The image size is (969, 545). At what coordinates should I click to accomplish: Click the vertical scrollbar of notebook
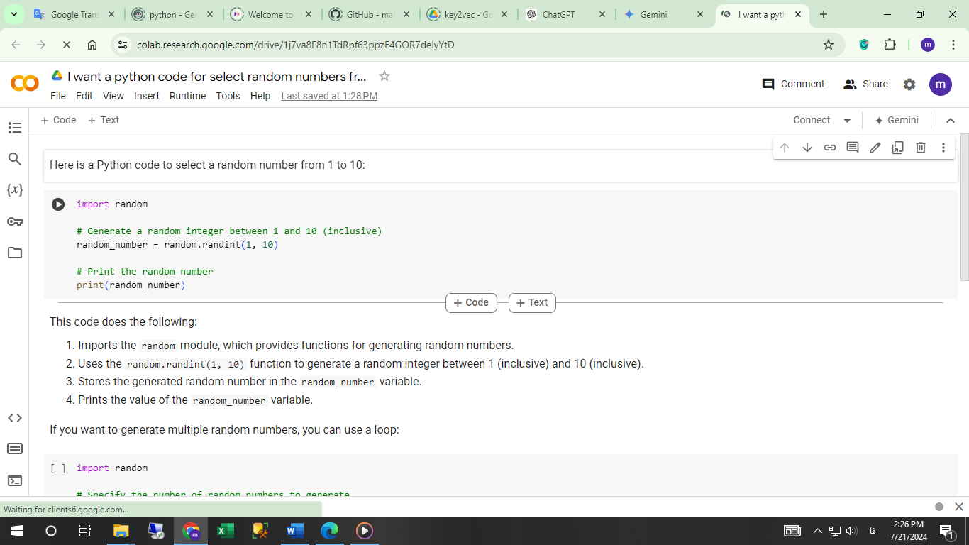(x=964, y=207)
